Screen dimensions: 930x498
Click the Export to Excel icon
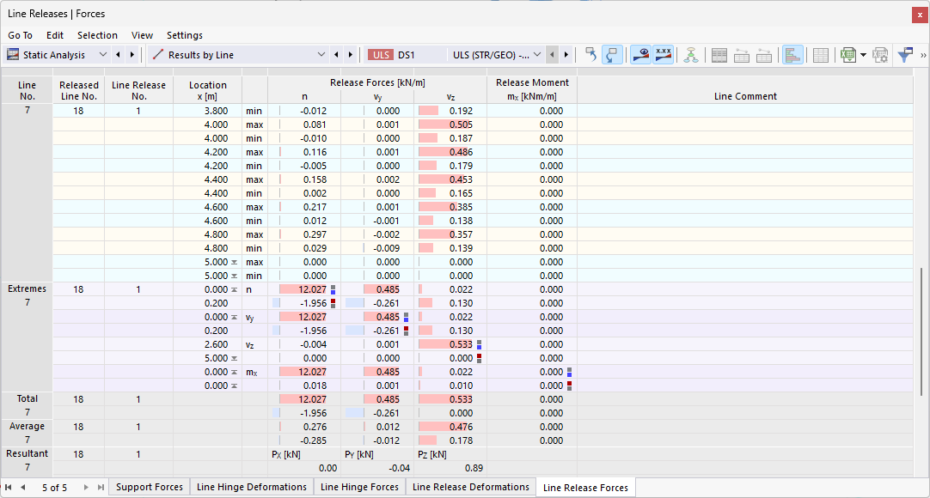848,55
